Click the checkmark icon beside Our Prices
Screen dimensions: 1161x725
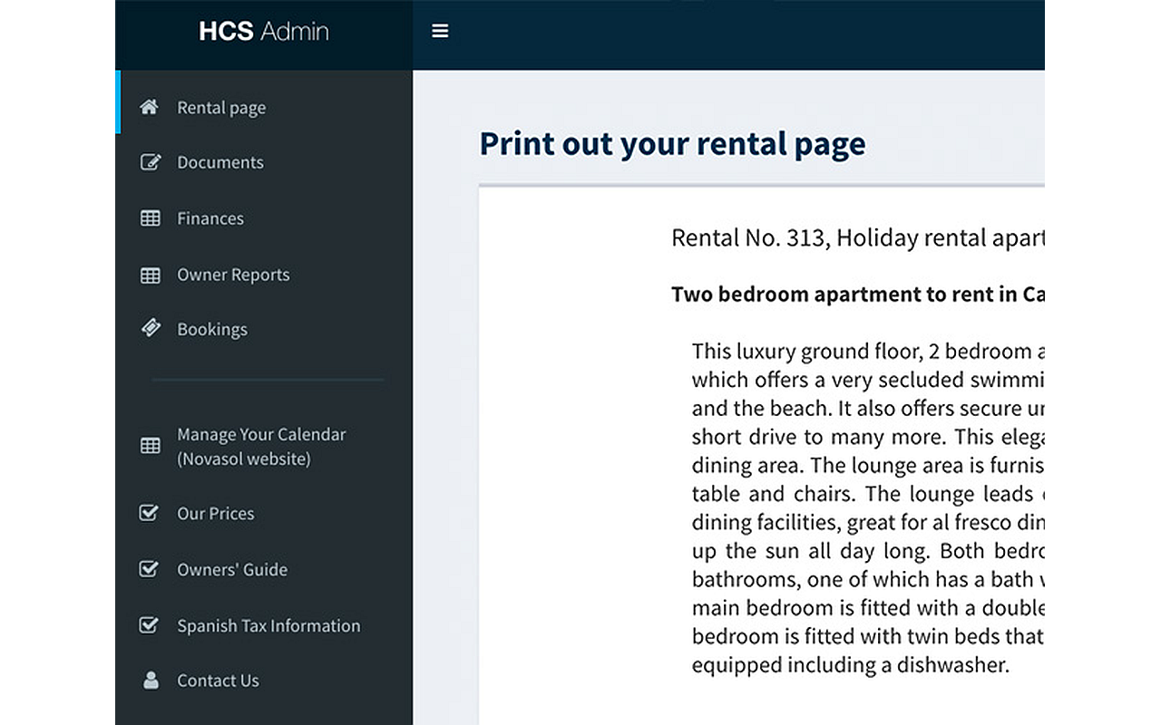(x=149, y=513)
